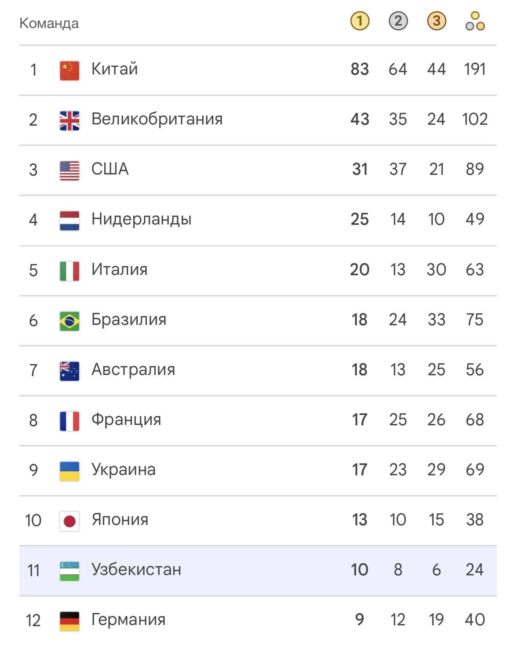Screen dimensions: 516x645
Task: Click China's total medal count 191
Action: [x=475, y=69]
